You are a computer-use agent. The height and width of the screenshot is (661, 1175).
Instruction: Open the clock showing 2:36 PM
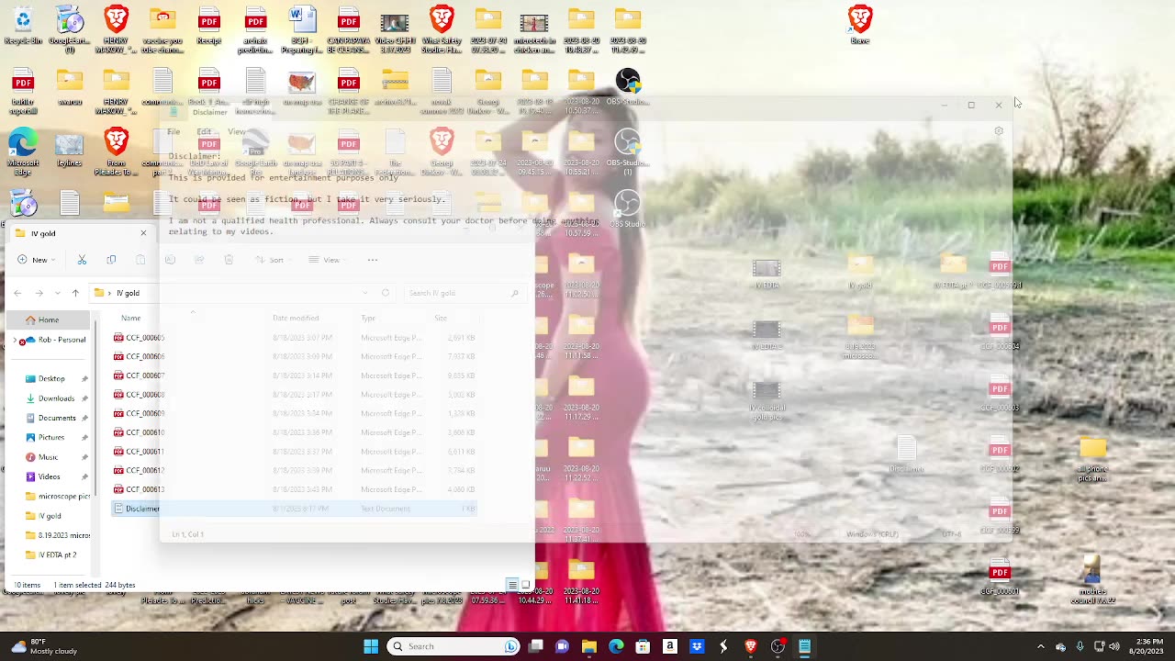(x=1148, y=646)
